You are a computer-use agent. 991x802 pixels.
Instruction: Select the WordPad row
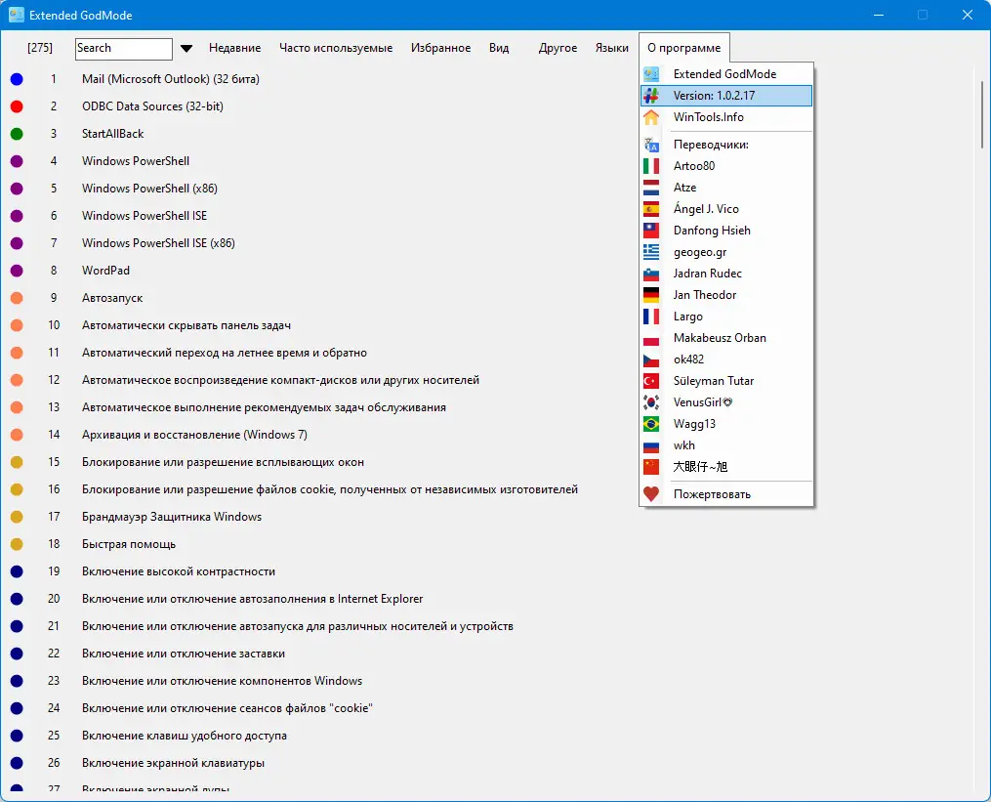[105, 271]
